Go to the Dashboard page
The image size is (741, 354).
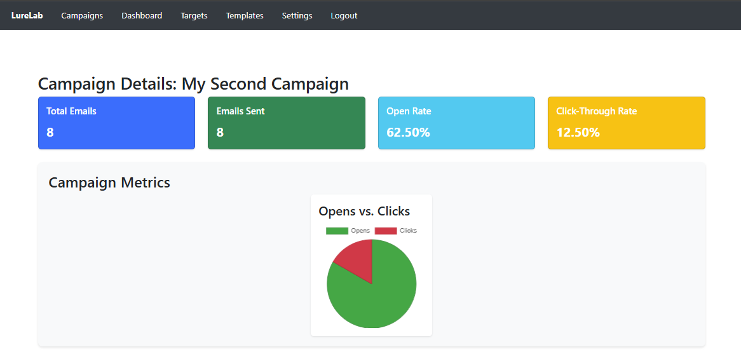pos(142,15)
